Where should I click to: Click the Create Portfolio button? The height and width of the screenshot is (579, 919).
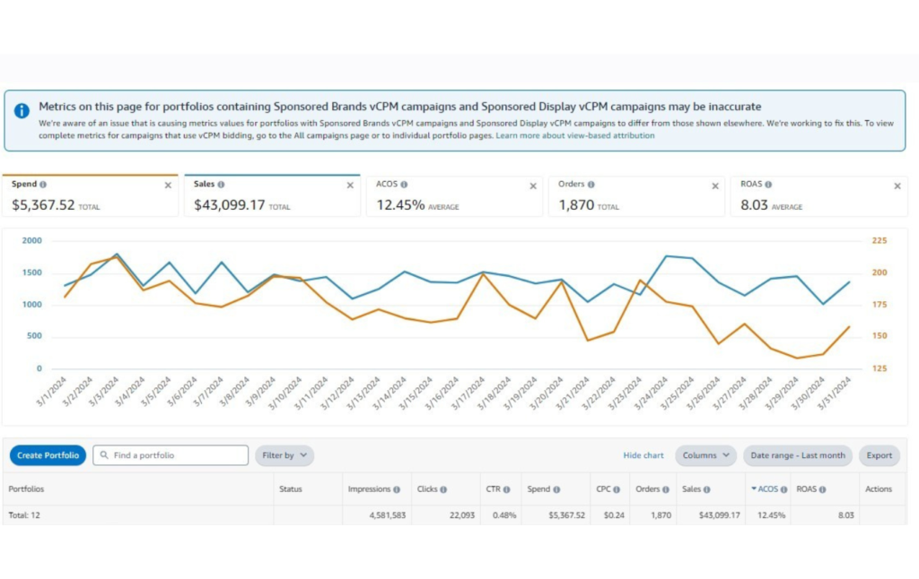tap(48, 455)
